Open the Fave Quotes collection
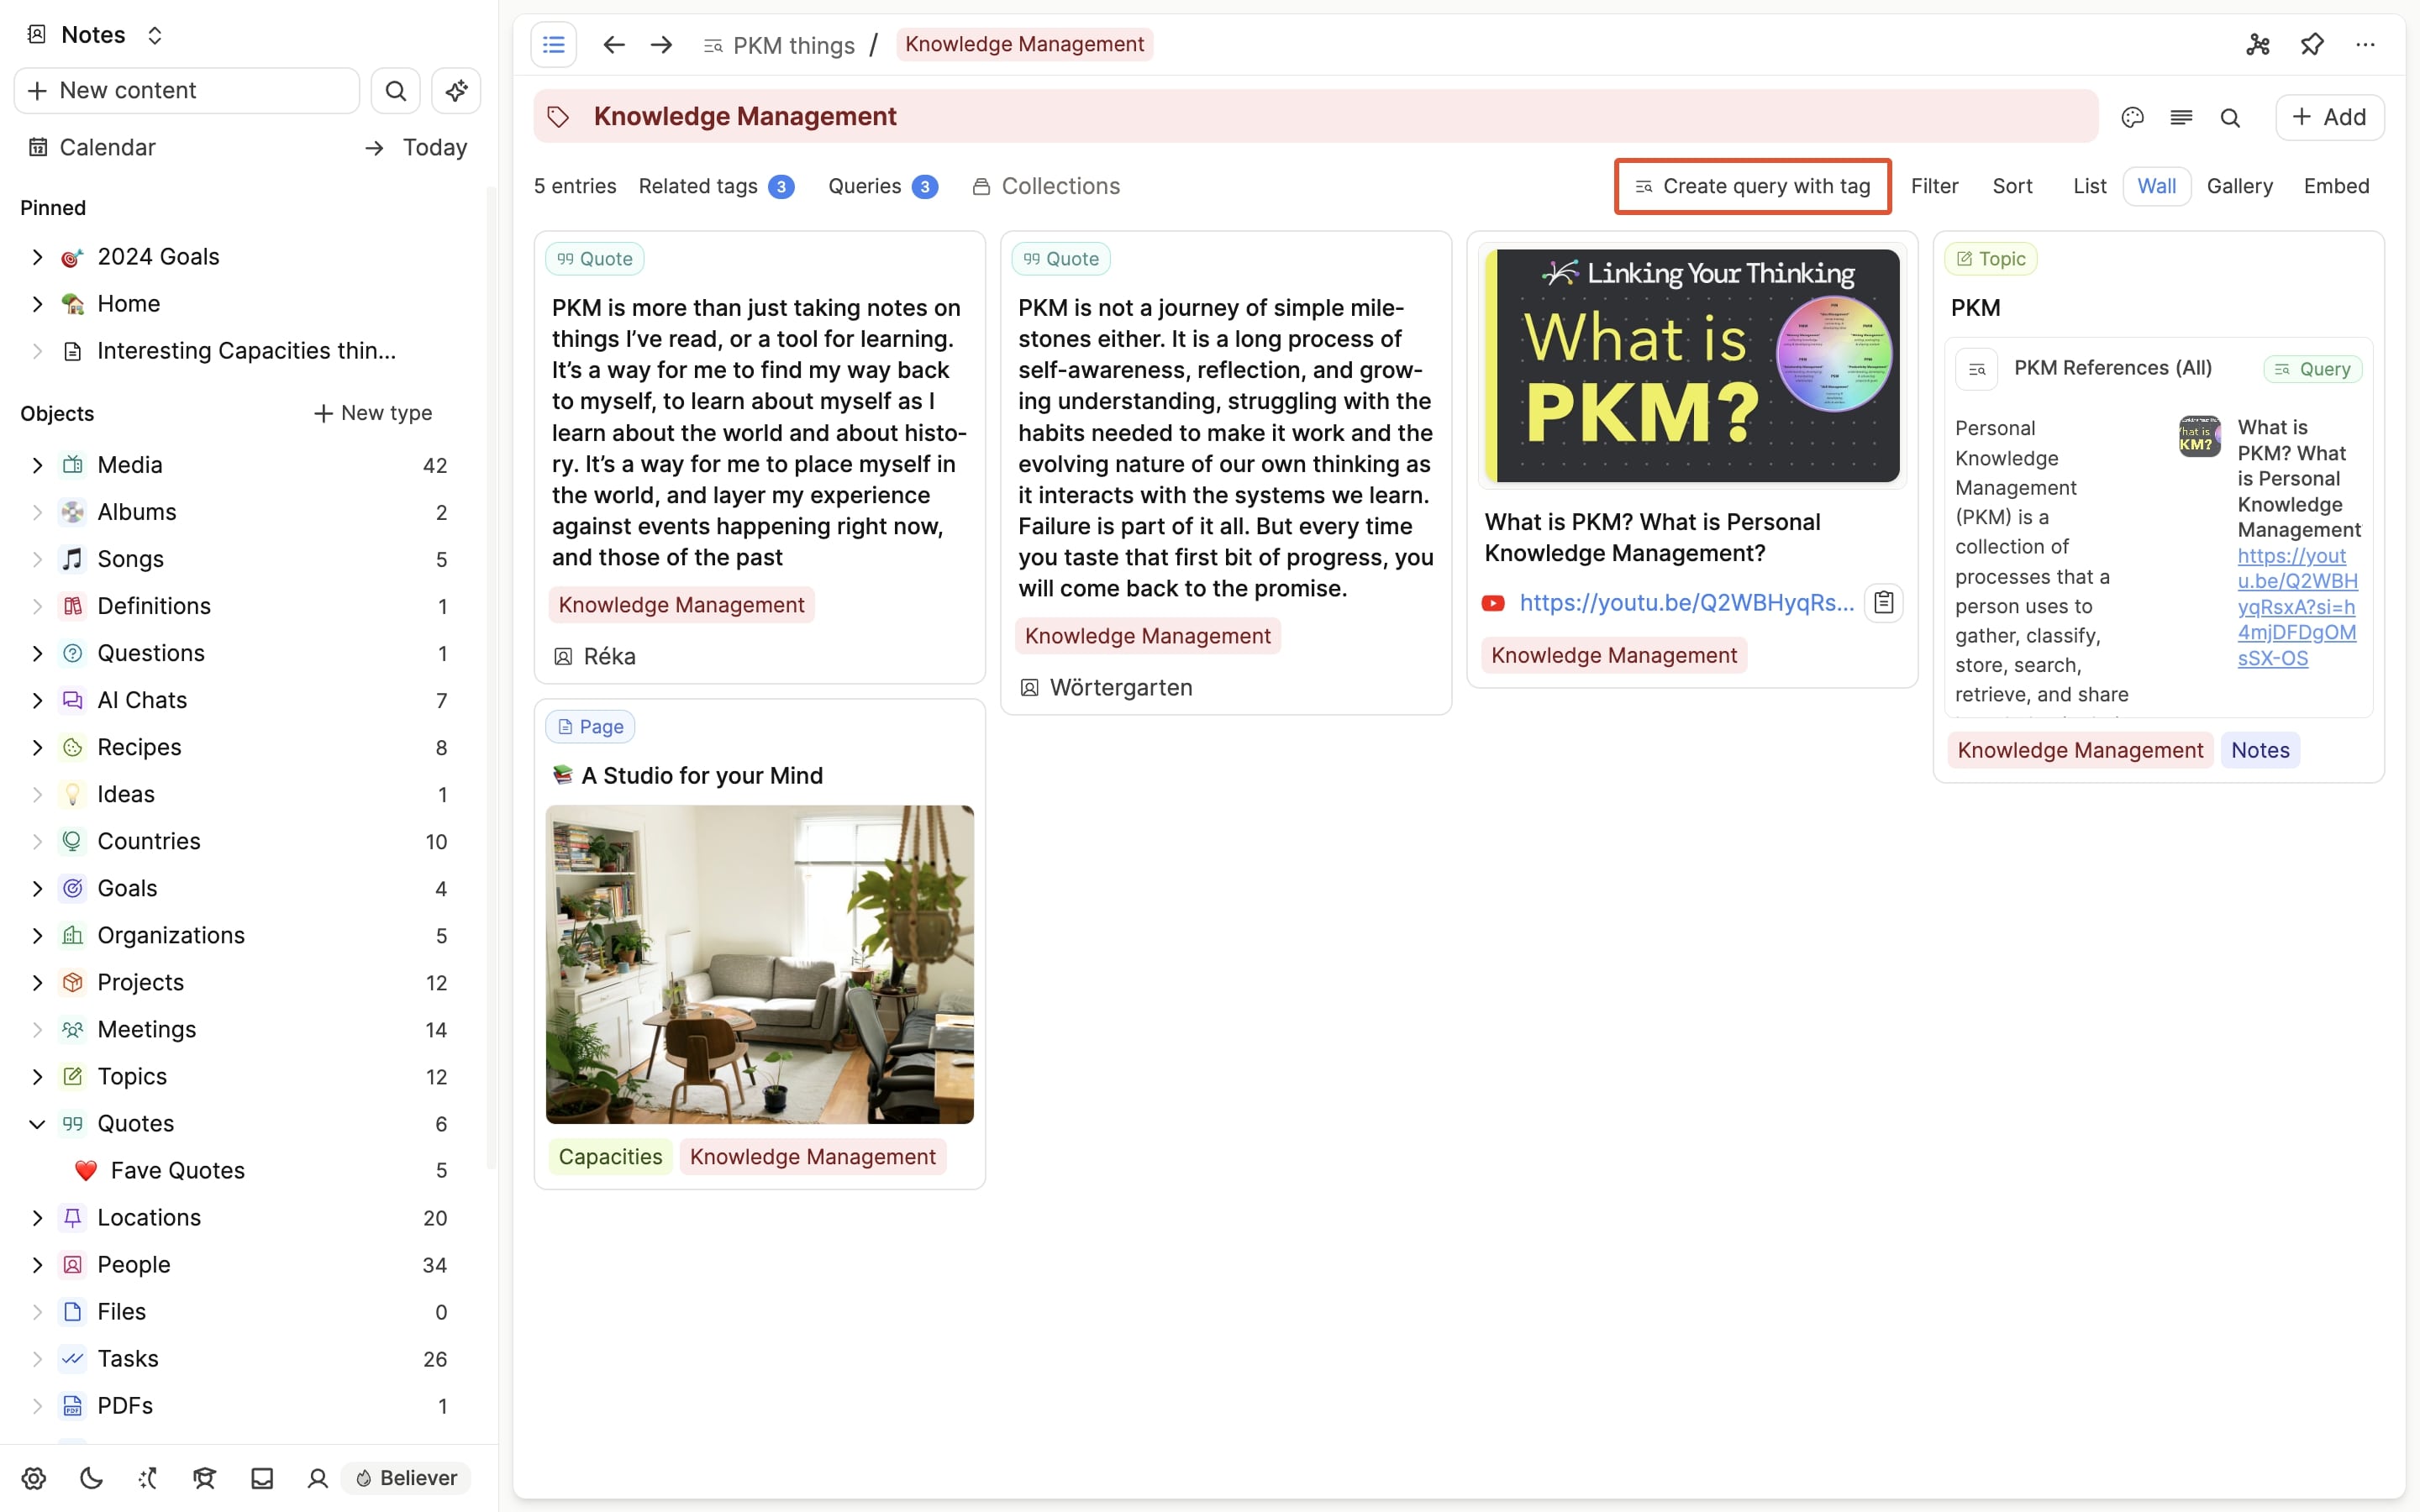The height and width of the screenshot is (1512, 2420). click(x=177, y=1170)
